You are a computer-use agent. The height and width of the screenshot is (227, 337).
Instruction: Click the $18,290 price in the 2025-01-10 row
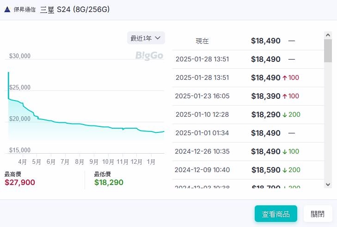(266, 114)
